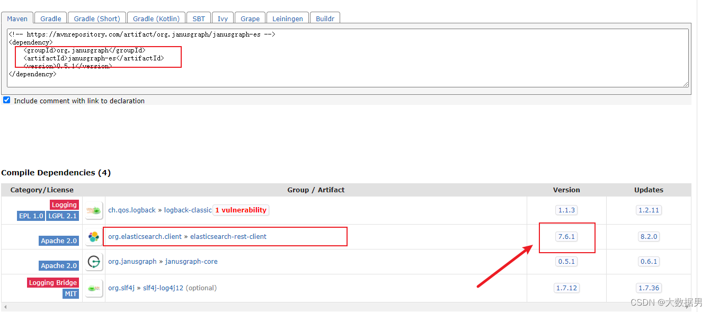This screenshot has height=312, width=710.
Task: Open the org.elasticsearch.client group link
Action: pyautogui.click(x=145, y=237)
